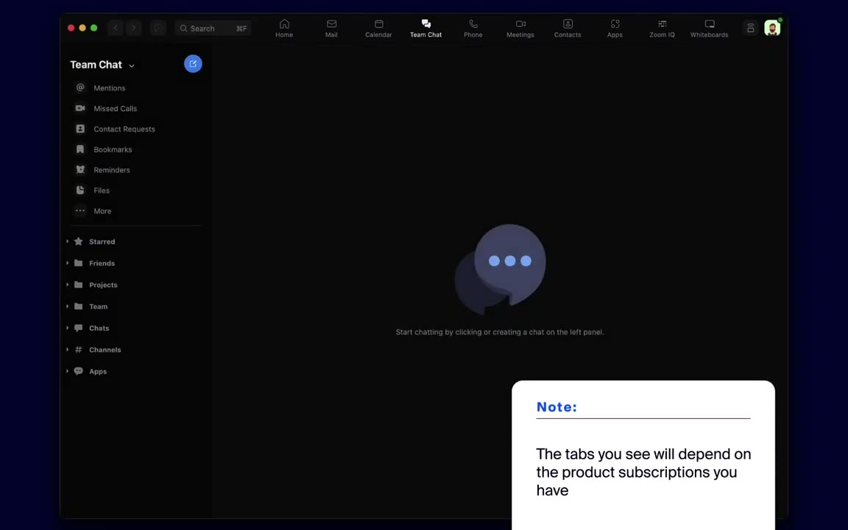Open the Contacts tab
The image size is (848, 530).
(568, 28)
